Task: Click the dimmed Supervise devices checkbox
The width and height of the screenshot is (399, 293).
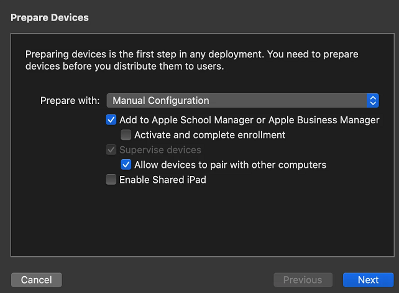Action: tap(111, 150)
